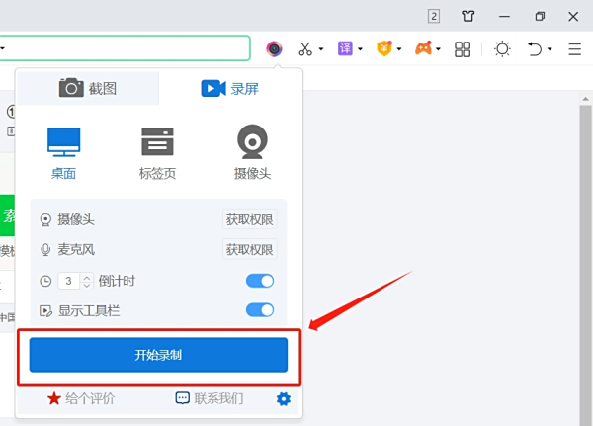
Task: Click the scissors screenshot tool icon
Action: 305,48
